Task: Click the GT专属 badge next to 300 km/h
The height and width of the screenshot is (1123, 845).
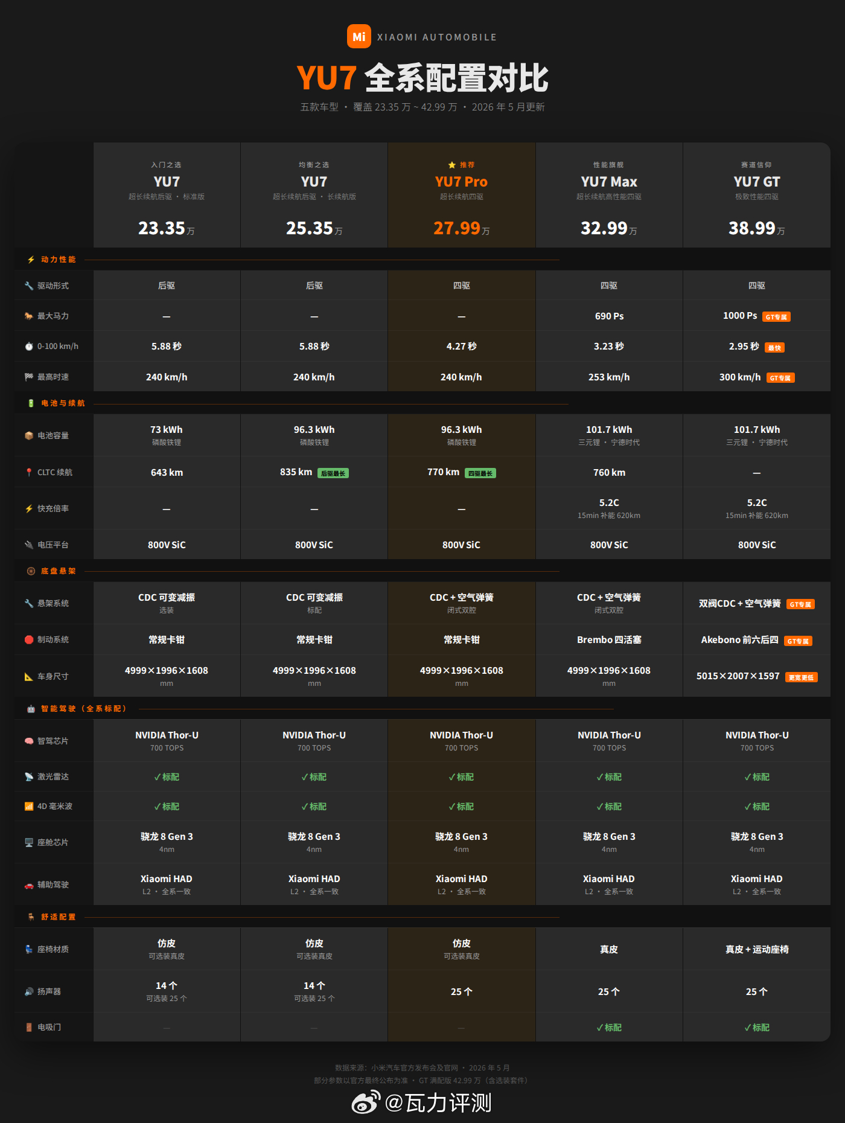Action: (780, 378)
